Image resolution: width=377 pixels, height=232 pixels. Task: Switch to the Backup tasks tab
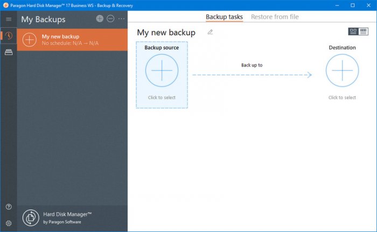coord(224,17)
